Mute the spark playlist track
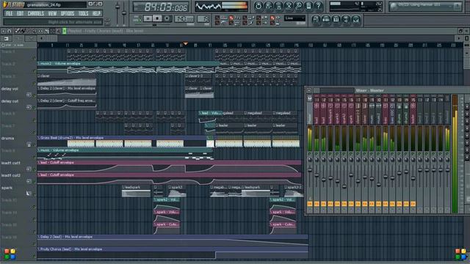Image resolution: width=470 pixels, height=264 pixels. click(35, 194)
